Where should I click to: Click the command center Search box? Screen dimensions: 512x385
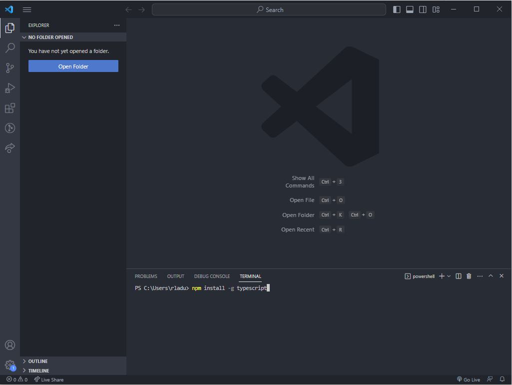click(269, 10)
